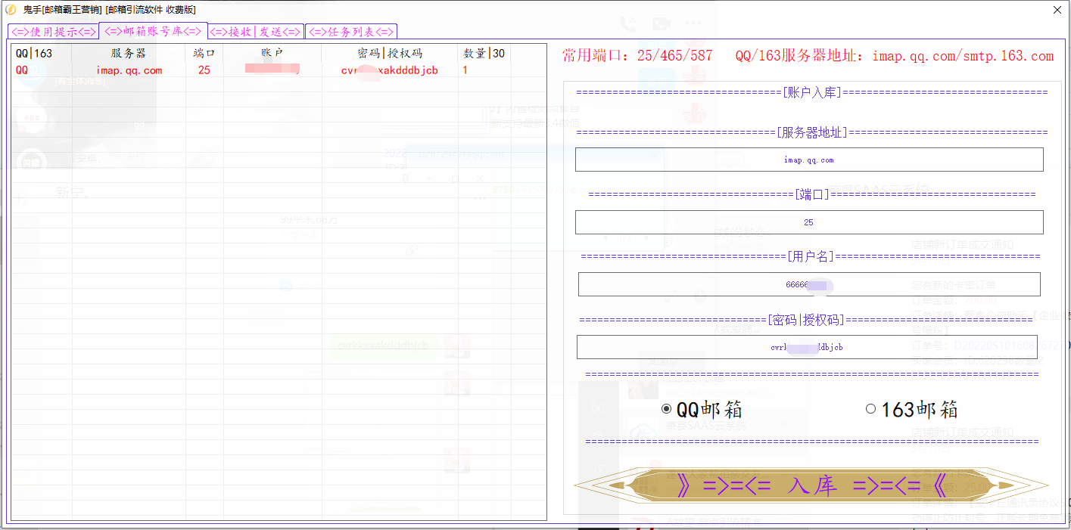The width and height of the screenshot is (1071, 530).
Task: Focus the 用户名 input field
Action: click(x=809, y=284)
